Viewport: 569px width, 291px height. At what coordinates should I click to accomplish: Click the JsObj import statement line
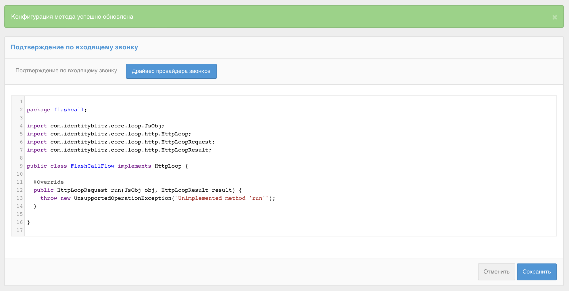click(x=95, y=126)
